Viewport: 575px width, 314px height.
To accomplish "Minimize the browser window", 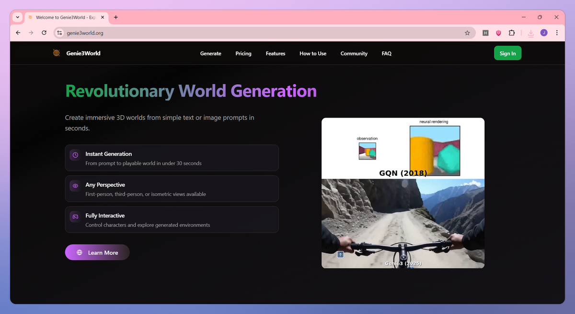I will click(523, 17).
